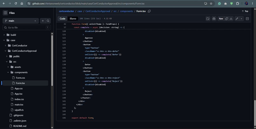
Task: Focus the Go to file search field
Action: pyautogui.click(x=27, y=28)
